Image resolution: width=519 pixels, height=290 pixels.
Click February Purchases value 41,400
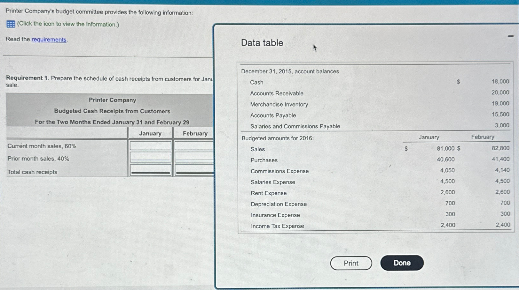(501, 159)
